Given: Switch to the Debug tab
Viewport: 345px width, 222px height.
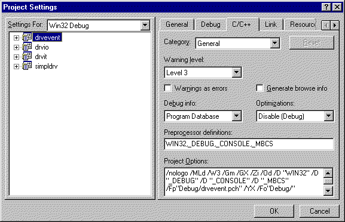Looking at the screenshot, I should pos(210,24).
